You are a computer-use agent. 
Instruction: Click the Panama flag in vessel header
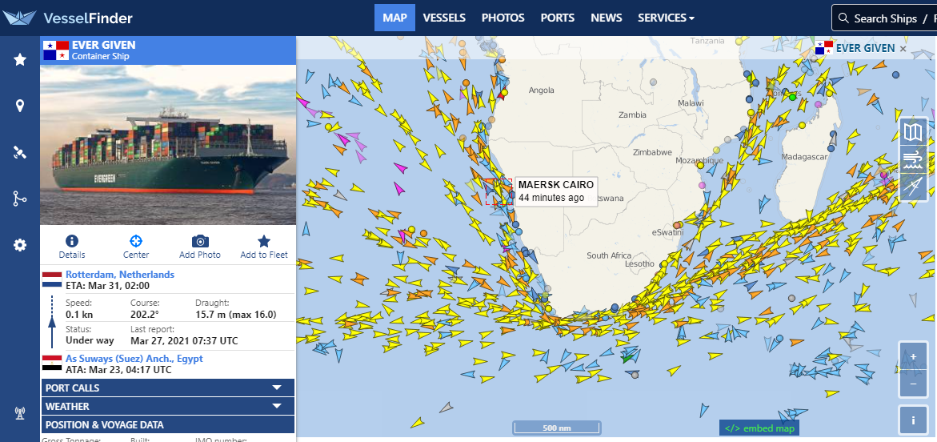tap(55, 50)
